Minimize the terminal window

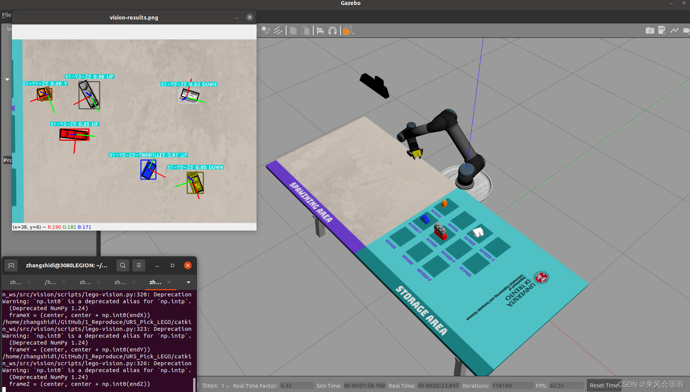click(x=157, y=265)
